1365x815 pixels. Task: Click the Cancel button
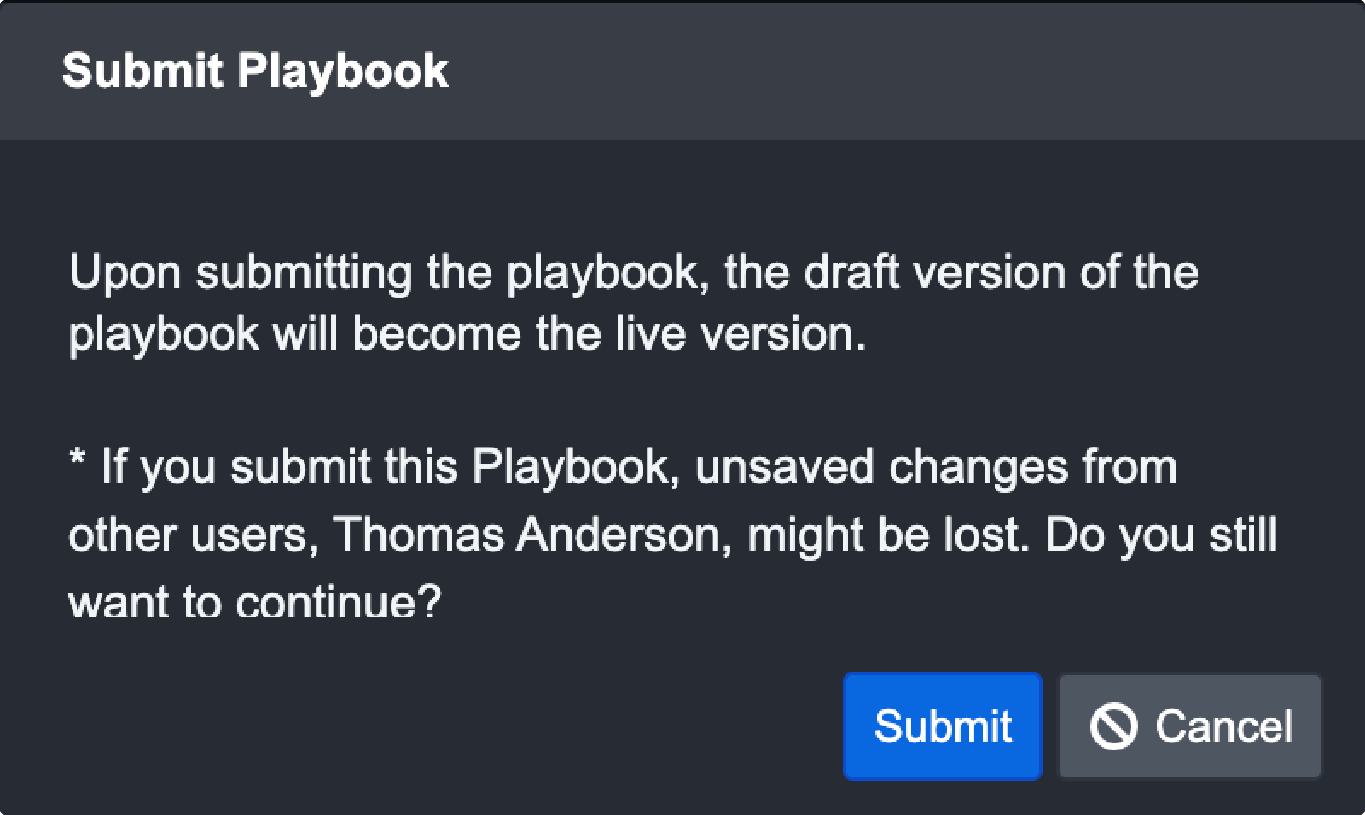(x=1189, y=726)
